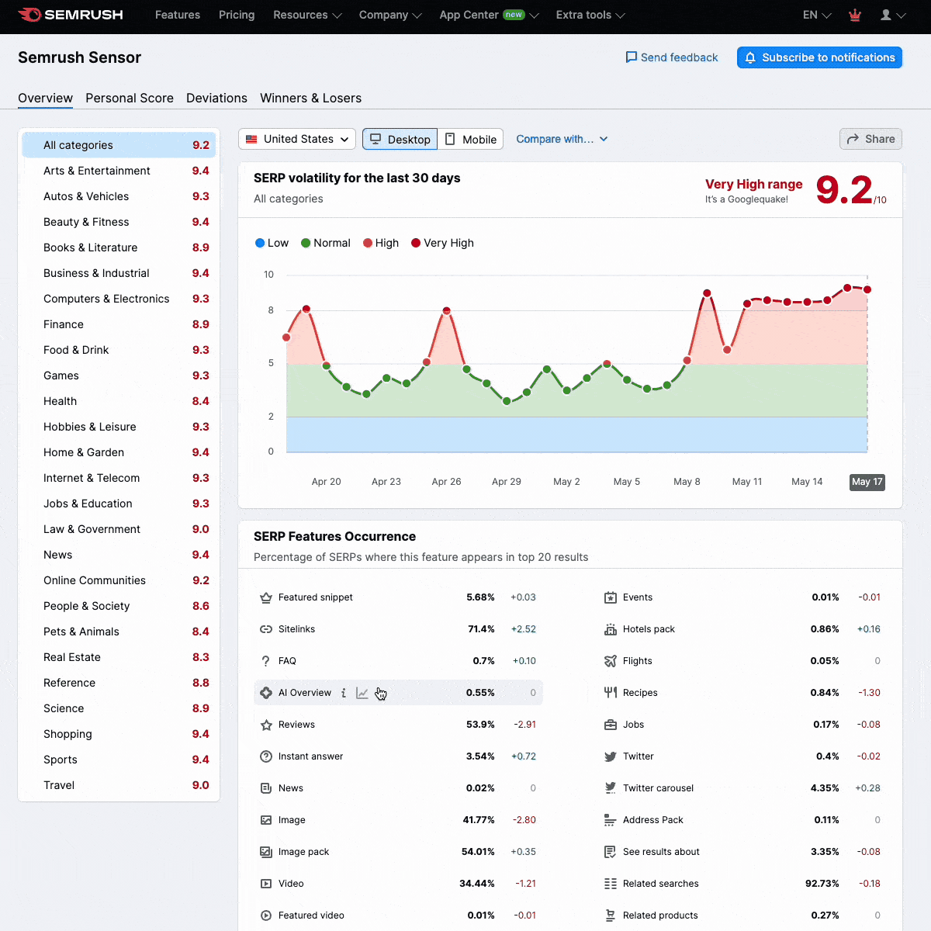Switch to Desktop device view
The image size is (931, 931).
point(400,139)
